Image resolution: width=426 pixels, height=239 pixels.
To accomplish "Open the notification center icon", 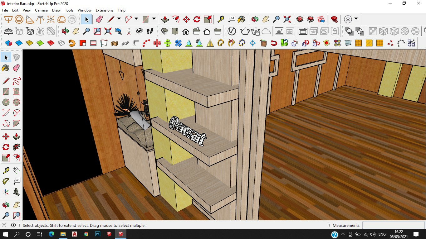I will [416, 234].
